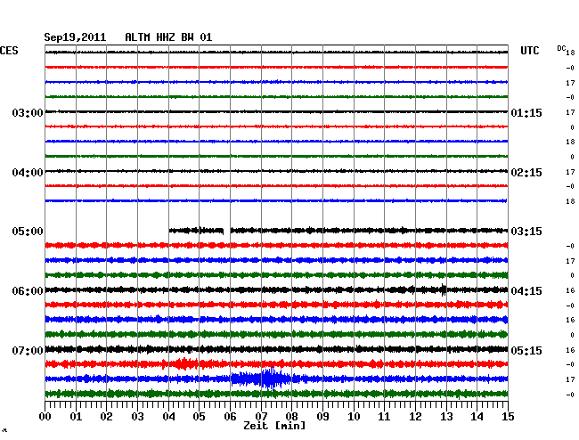Click the date label Sep19,2011
Image resolution: width=579 pixels, height=440 pixels.
pyautogui.click(x=75, y=37)
